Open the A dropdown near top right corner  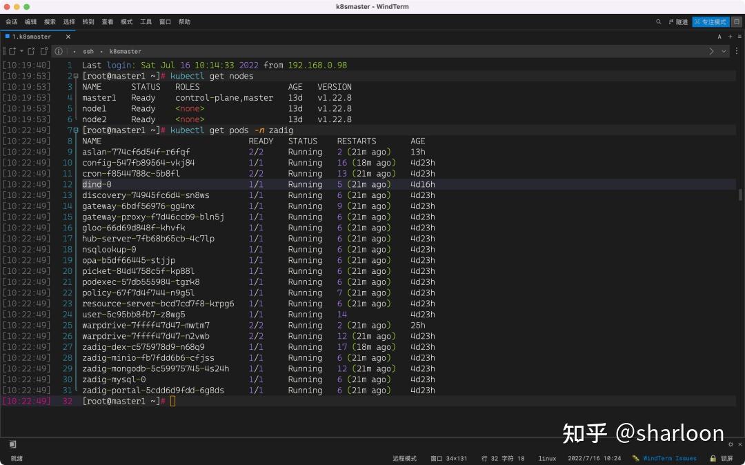click(719, 36)
